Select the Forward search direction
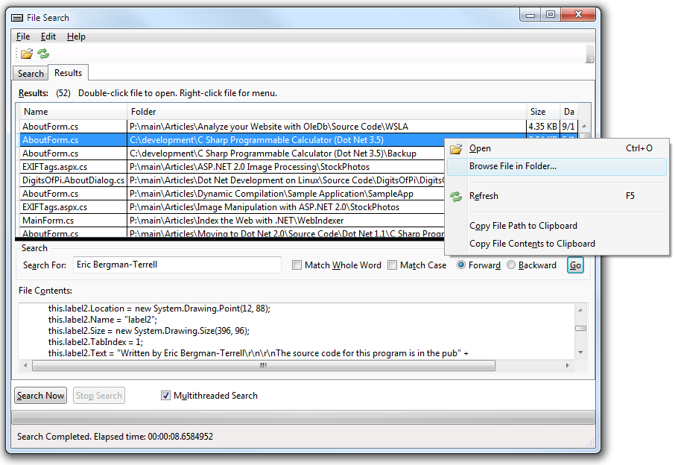The image size is (675, 465). tap(461, 265)
